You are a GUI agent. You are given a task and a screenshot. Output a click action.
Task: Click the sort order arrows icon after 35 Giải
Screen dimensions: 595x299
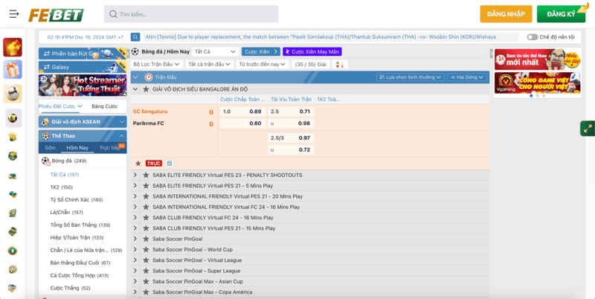point(340,65)
